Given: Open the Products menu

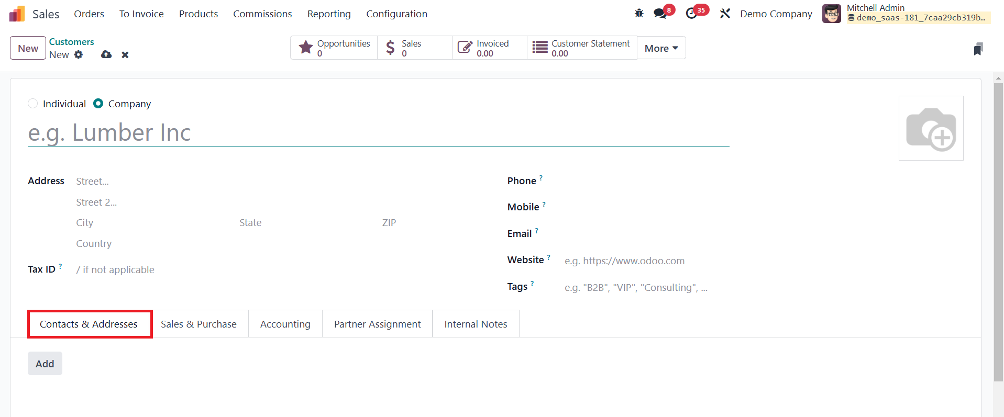Looking at the screenshot, I should [198, 14].
